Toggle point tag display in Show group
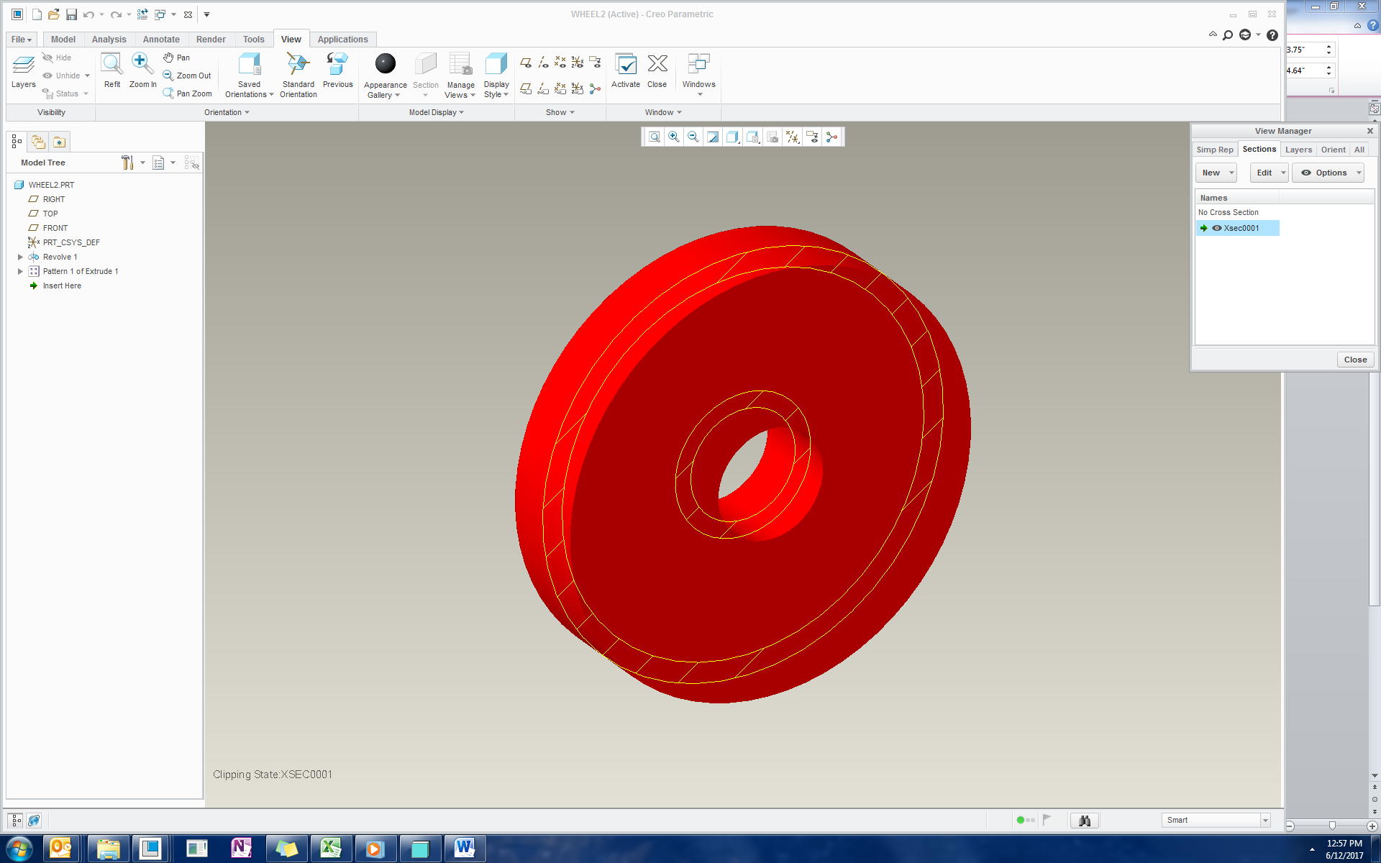Screen dimensions: 1381x863 coord(560,88)
